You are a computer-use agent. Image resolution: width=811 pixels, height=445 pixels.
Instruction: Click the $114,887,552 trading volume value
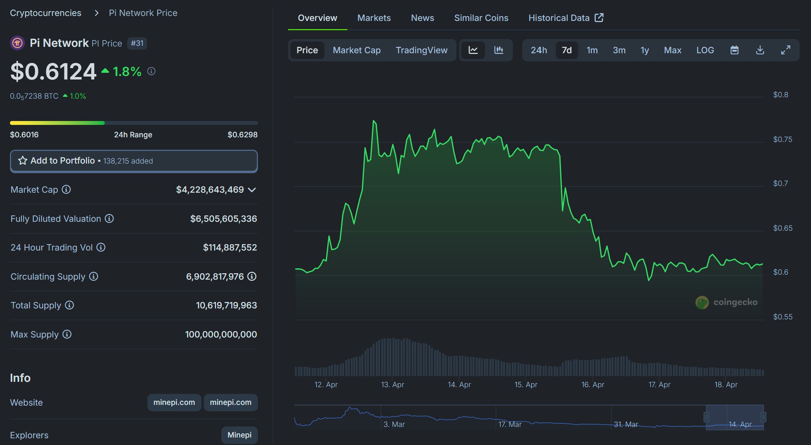pyautogui.click(x=230, y=247)
